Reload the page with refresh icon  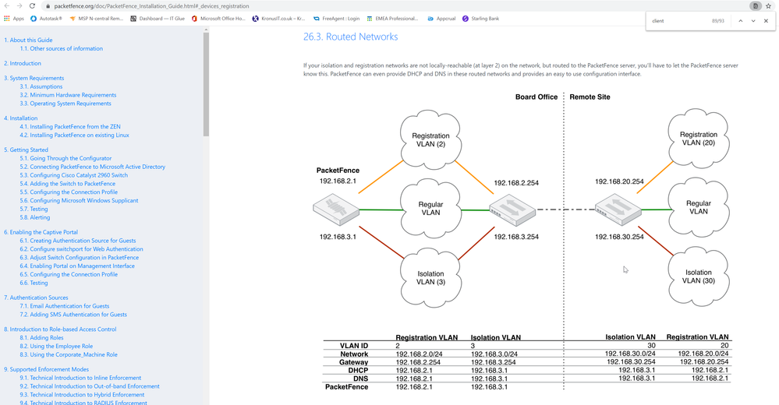[x=32, y=6]
